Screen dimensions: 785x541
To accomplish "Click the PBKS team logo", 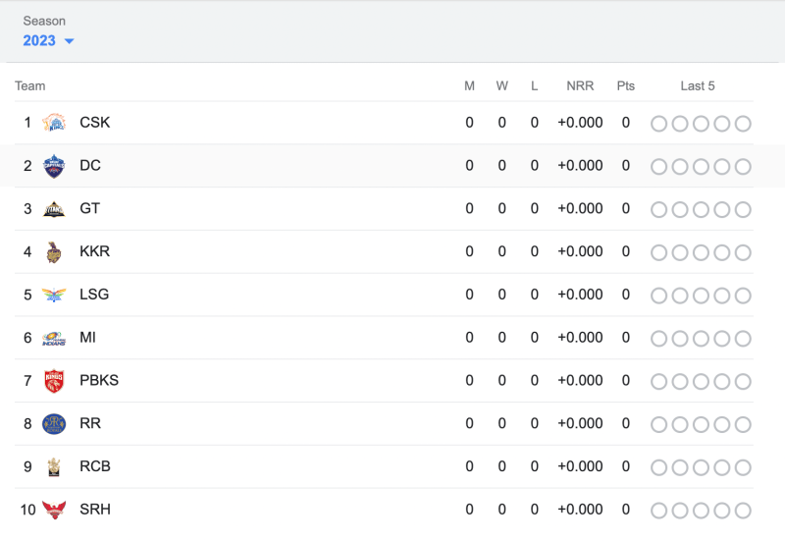I will tap(54, 381).
